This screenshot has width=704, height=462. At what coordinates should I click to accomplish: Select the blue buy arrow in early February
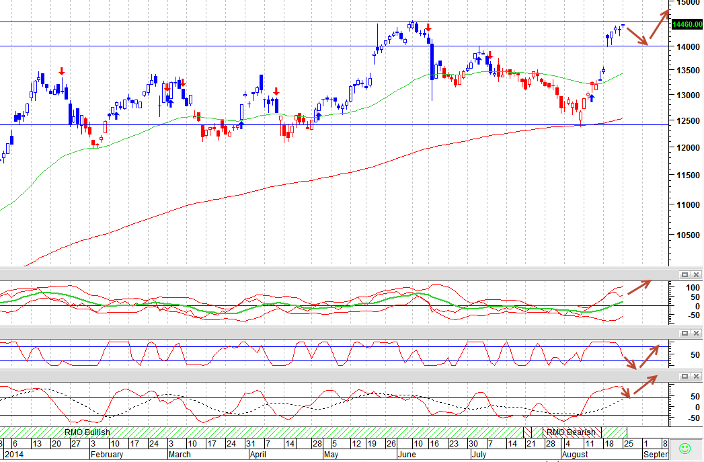116,116
